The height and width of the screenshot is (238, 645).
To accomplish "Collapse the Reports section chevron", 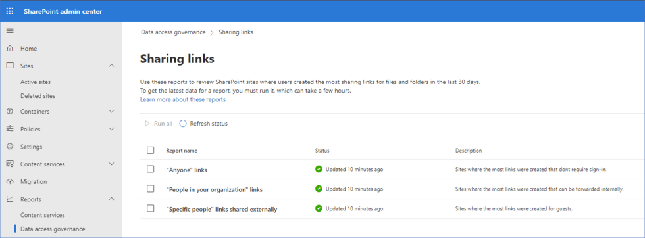I will point(111,199).
